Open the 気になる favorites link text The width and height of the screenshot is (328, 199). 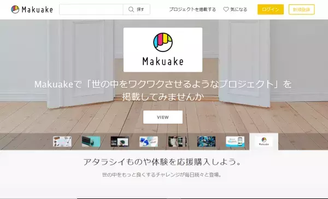(239, 9)
